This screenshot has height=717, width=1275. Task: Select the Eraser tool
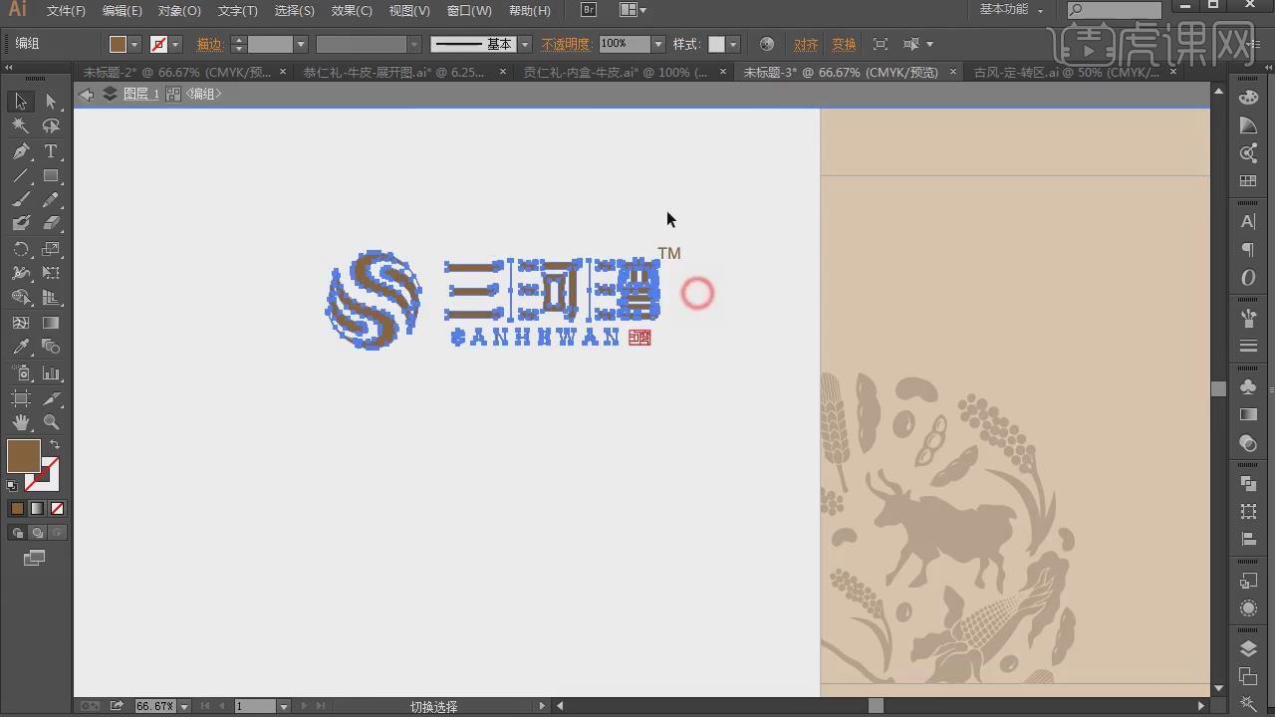tap(51, 224)
